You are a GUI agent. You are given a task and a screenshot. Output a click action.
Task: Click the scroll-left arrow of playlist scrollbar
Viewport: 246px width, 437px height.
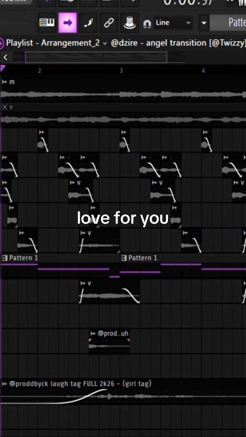(x=5, y=57)
